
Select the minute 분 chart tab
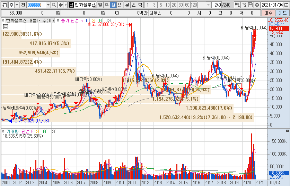[x=127, y=5]
